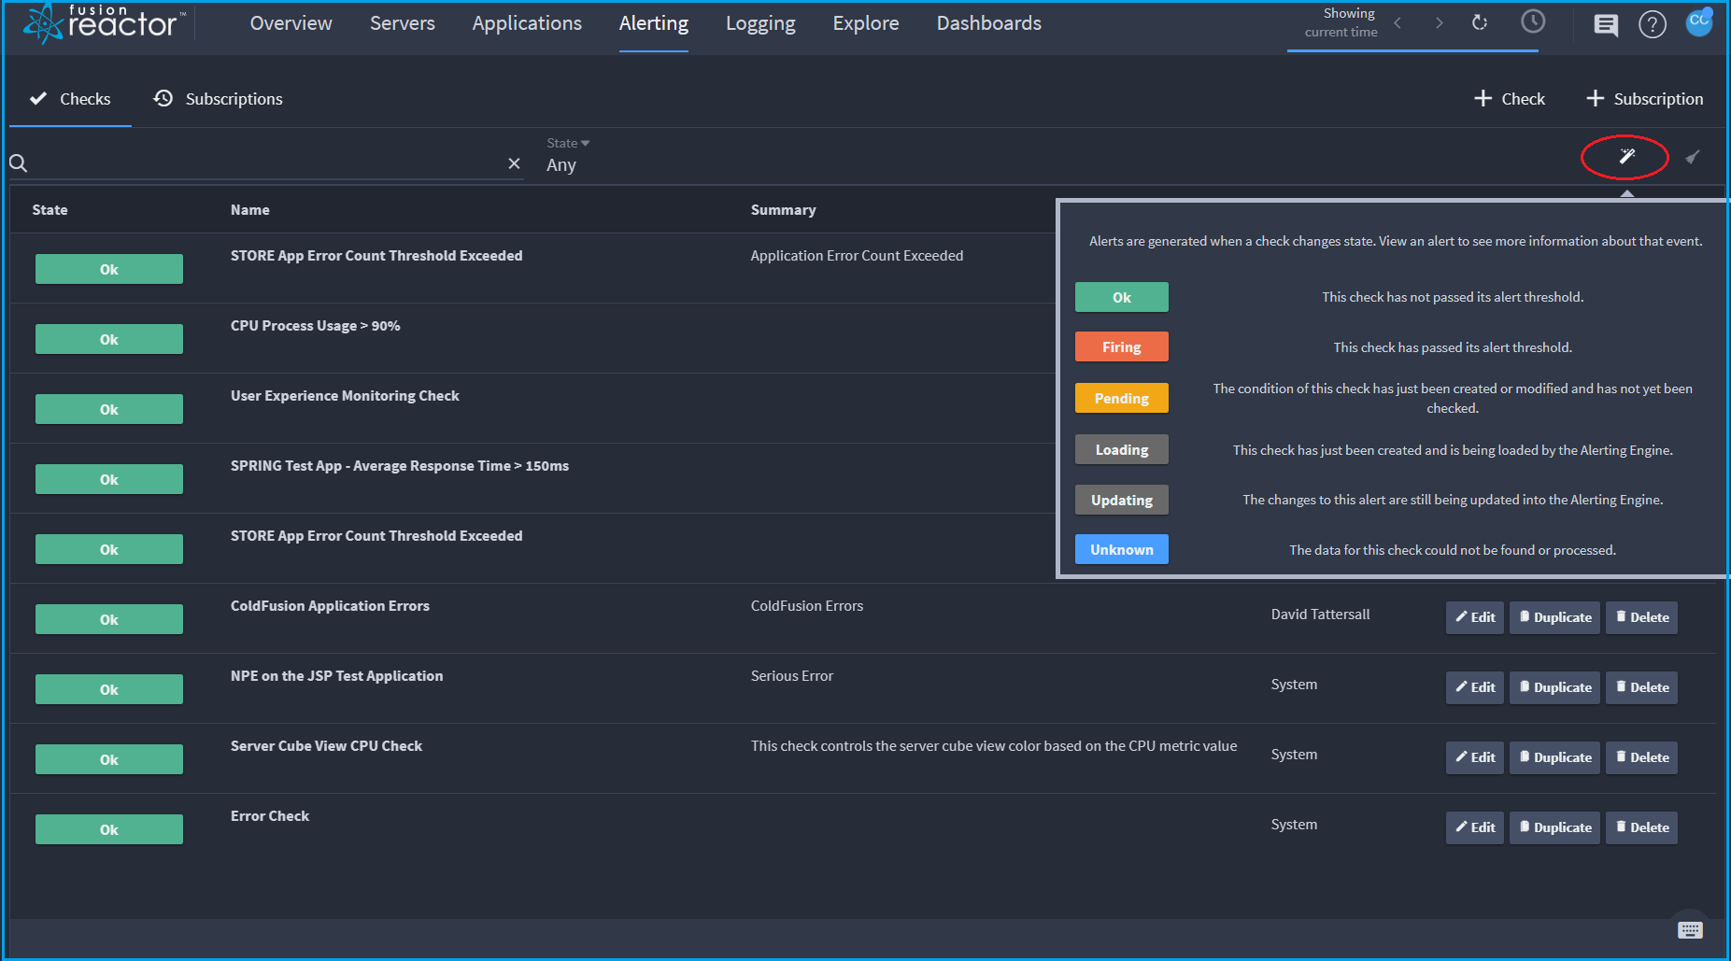Open ColdFusion Application Errors check name
This screenshot has width=1731, height=961.
click(330, 606)
